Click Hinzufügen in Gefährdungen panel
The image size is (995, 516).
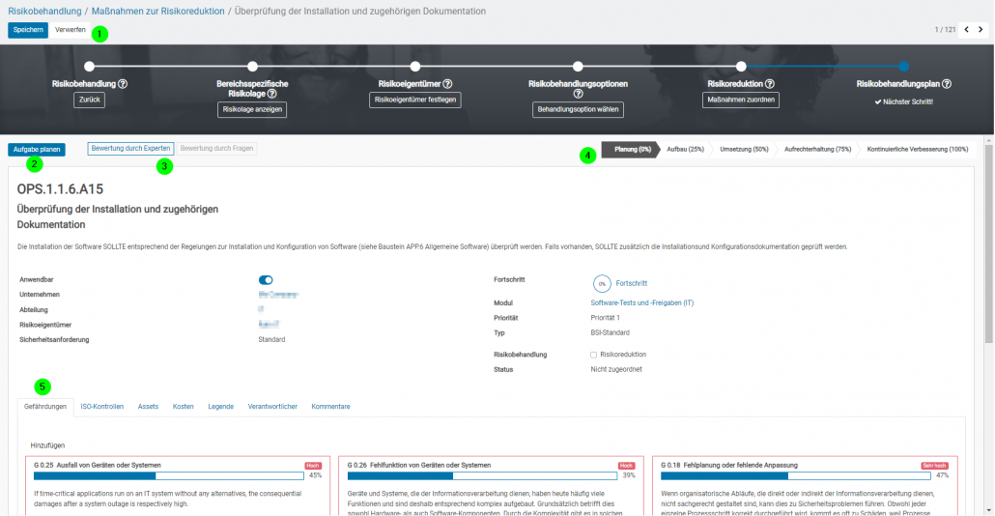pos(47,444)
